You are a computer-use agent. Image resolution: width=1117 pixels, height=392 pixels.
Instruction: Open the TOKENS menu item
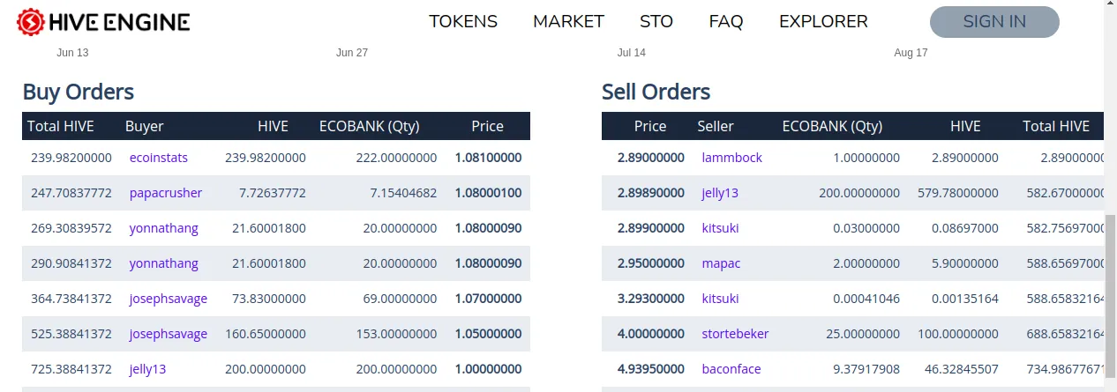463,21
